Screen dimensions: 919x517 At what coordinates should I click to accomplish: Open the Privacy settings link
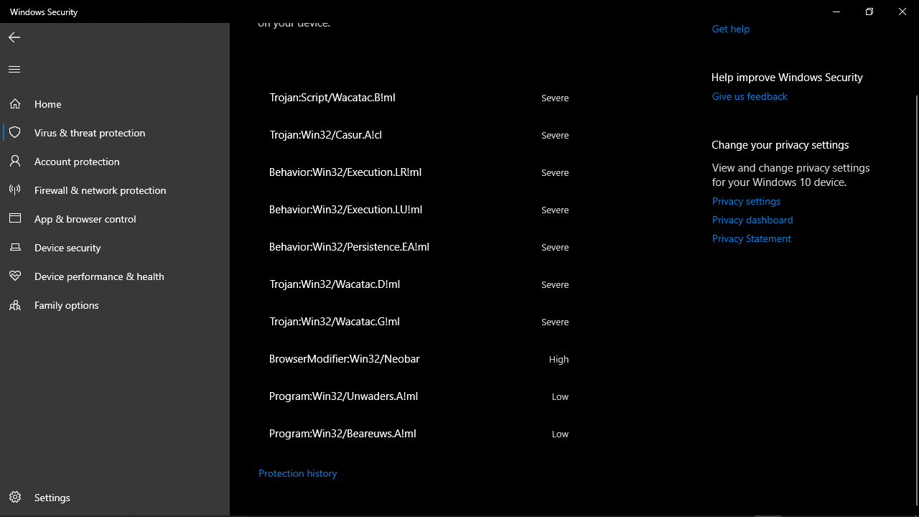click(x=746, y=201)
